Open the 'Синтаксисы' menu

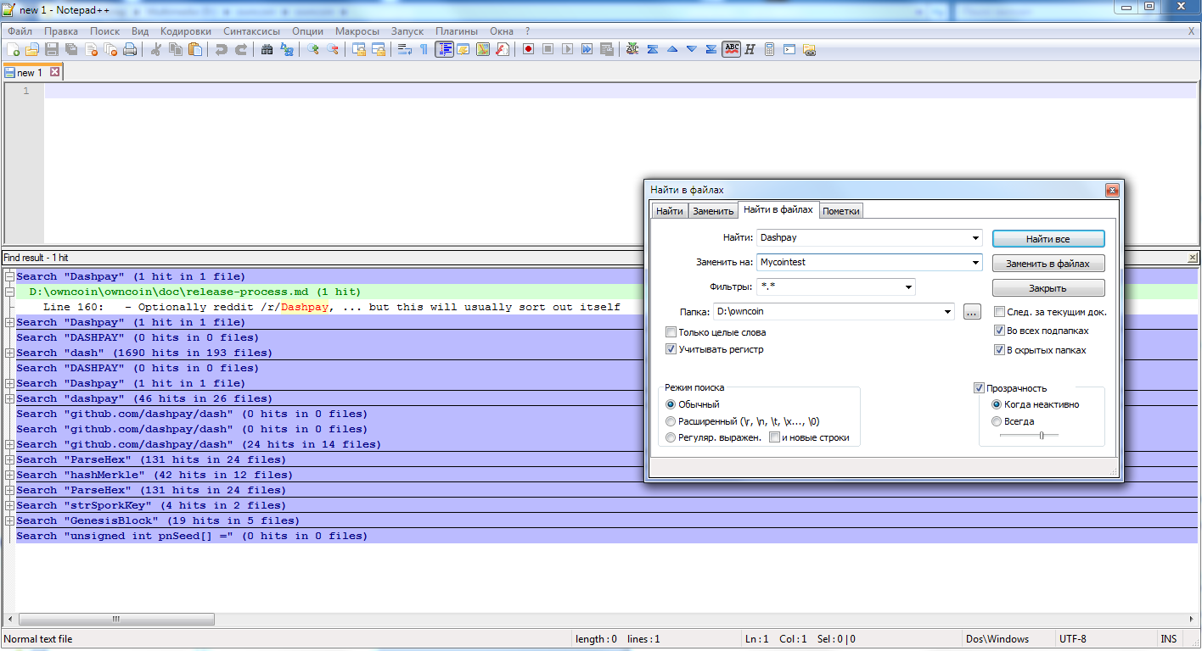[x=251, y=31]
